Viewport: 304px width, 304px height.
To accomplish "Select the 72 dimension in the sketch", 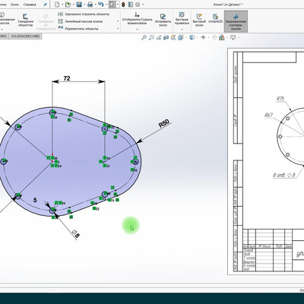I will (67, 78).
